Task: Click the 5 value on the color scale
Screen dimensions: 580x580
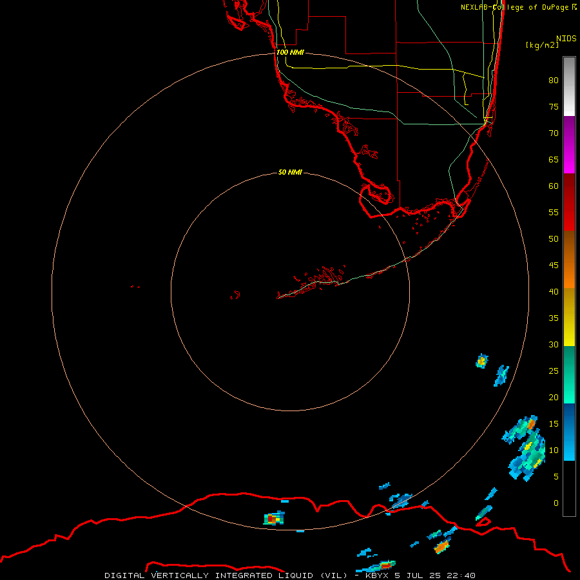Action: point(556,477)
